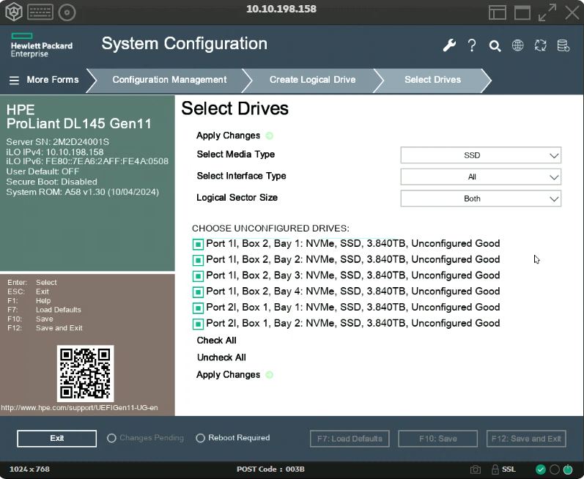Toggle Port 2I Box 1 Bay 2 checkbox

click(198, 324)
